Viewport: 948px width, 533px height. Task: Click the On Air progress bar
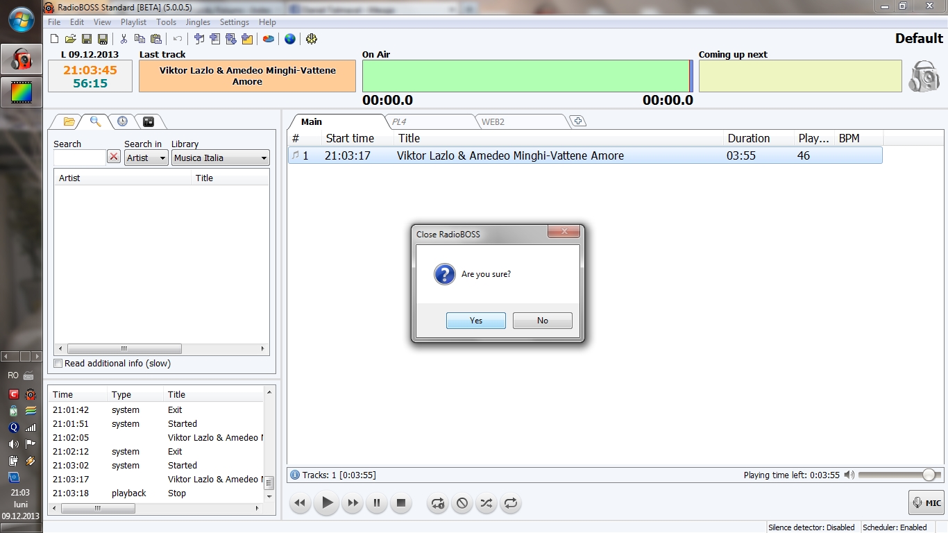coord(527,76)
